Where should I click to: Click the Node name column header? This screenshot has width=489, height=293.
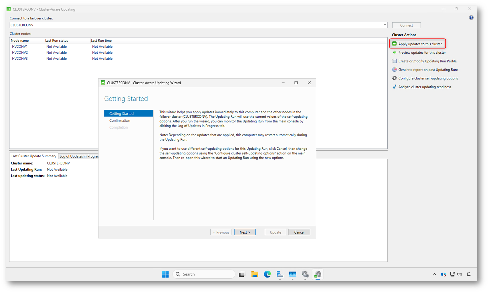[27, 40]
